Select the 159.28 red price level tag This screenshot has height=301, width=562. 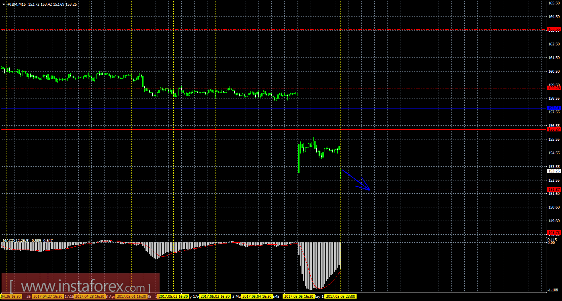pyautogui.click(x=554, y=87)
